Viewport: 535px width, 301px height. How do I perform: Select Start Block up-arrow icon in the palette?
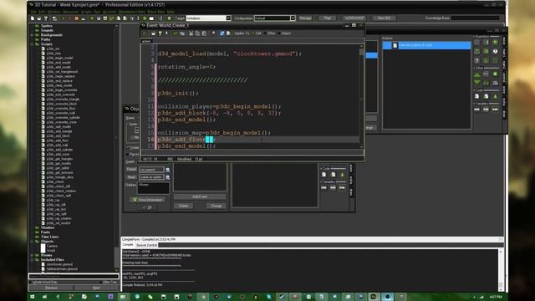[477, 75]
